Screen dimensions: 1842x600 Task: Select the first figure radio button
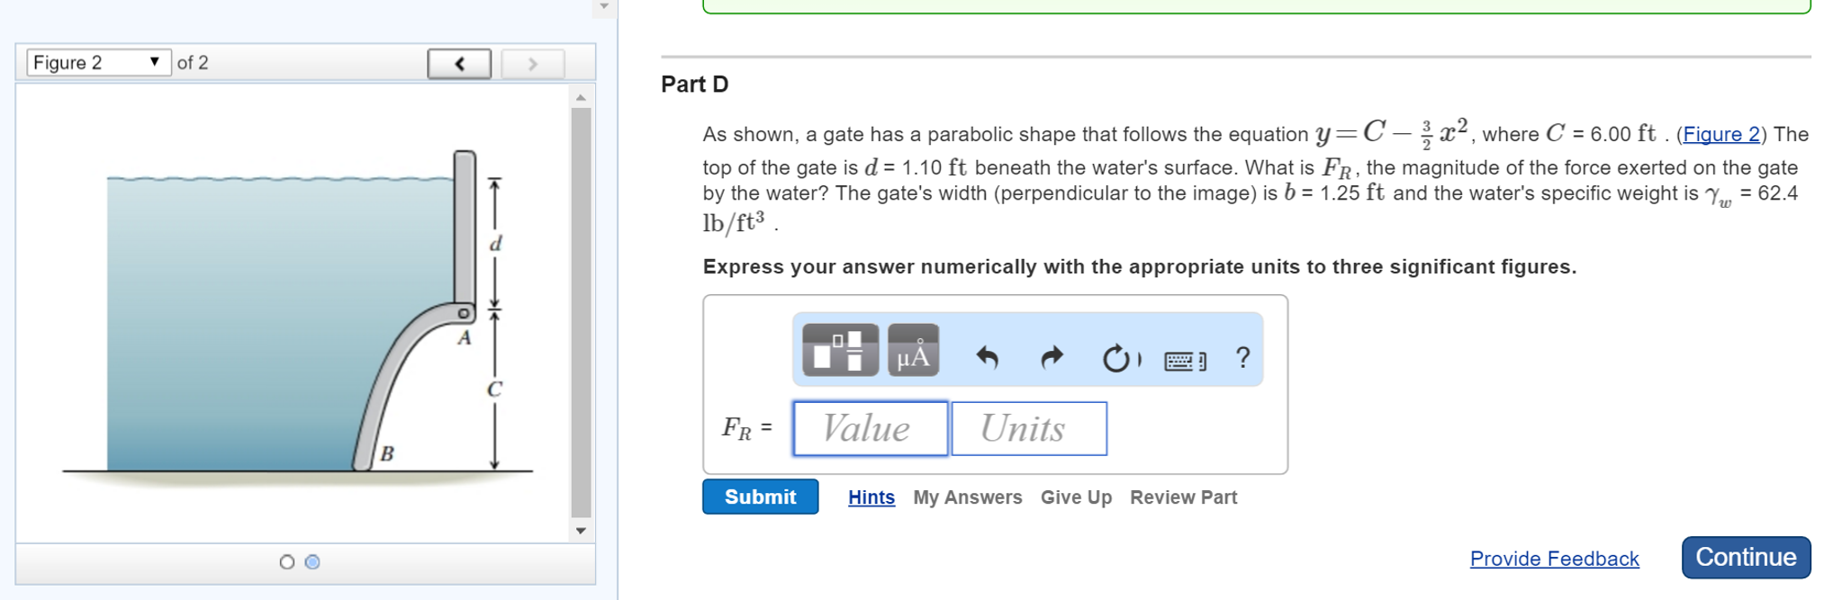click(x=286, y=560)
